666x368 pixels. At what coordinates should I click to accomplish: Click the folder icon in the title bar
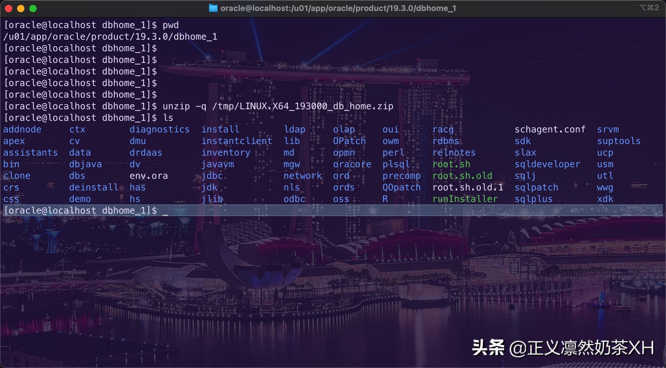213,8
